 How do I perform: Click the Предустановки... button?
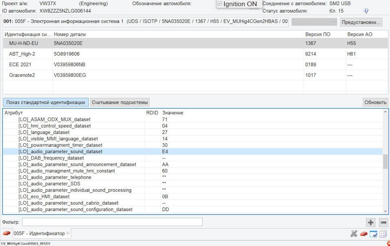pyautogui.click(x=361, y=22)
